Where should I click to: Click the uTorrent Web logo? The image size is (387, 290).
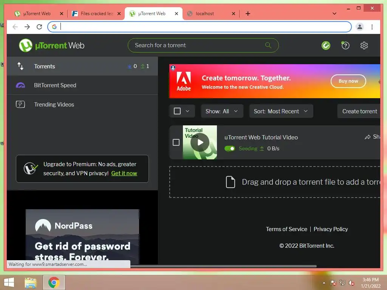point(51,45)
